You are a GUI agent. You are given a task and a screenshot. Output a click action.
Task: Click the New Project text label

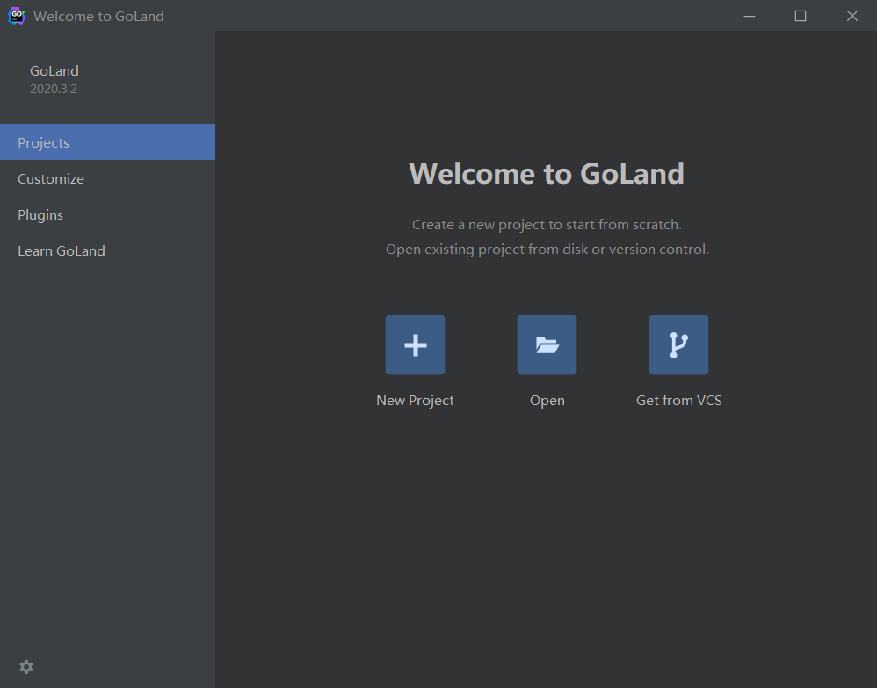[x=415, y=401]
